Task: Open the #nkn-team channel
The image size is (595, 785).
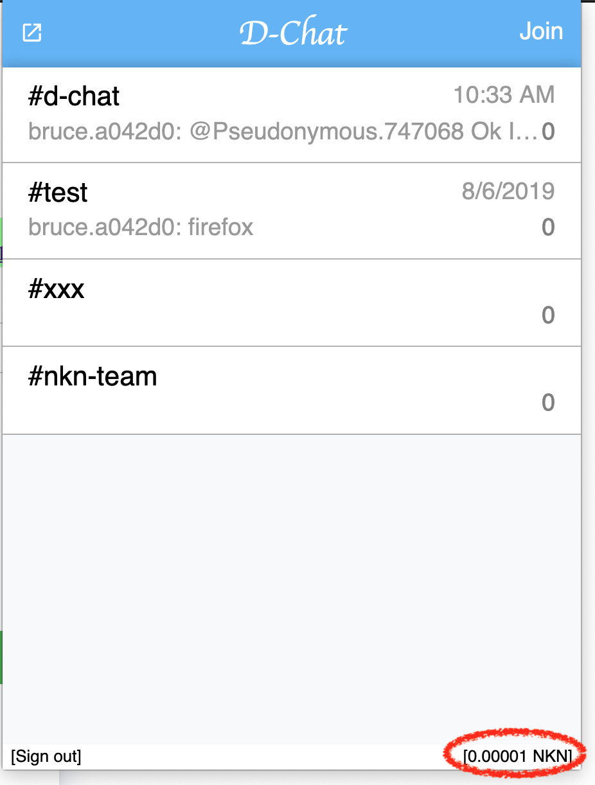Action: (x=292, y=390)
